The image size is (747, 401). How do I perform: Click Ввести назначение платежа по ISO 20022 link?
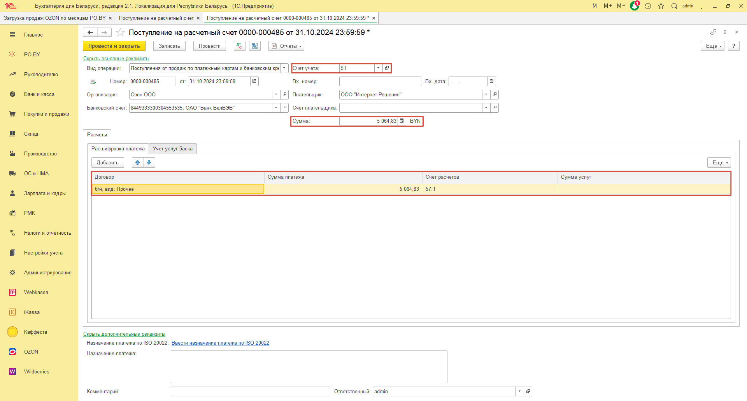click(x=220, y=343)
